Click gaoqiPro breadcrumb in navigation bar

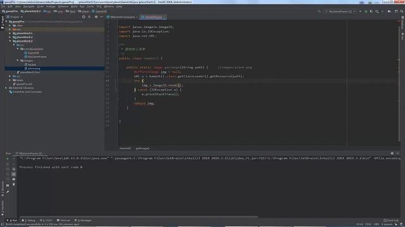[10, 11]
